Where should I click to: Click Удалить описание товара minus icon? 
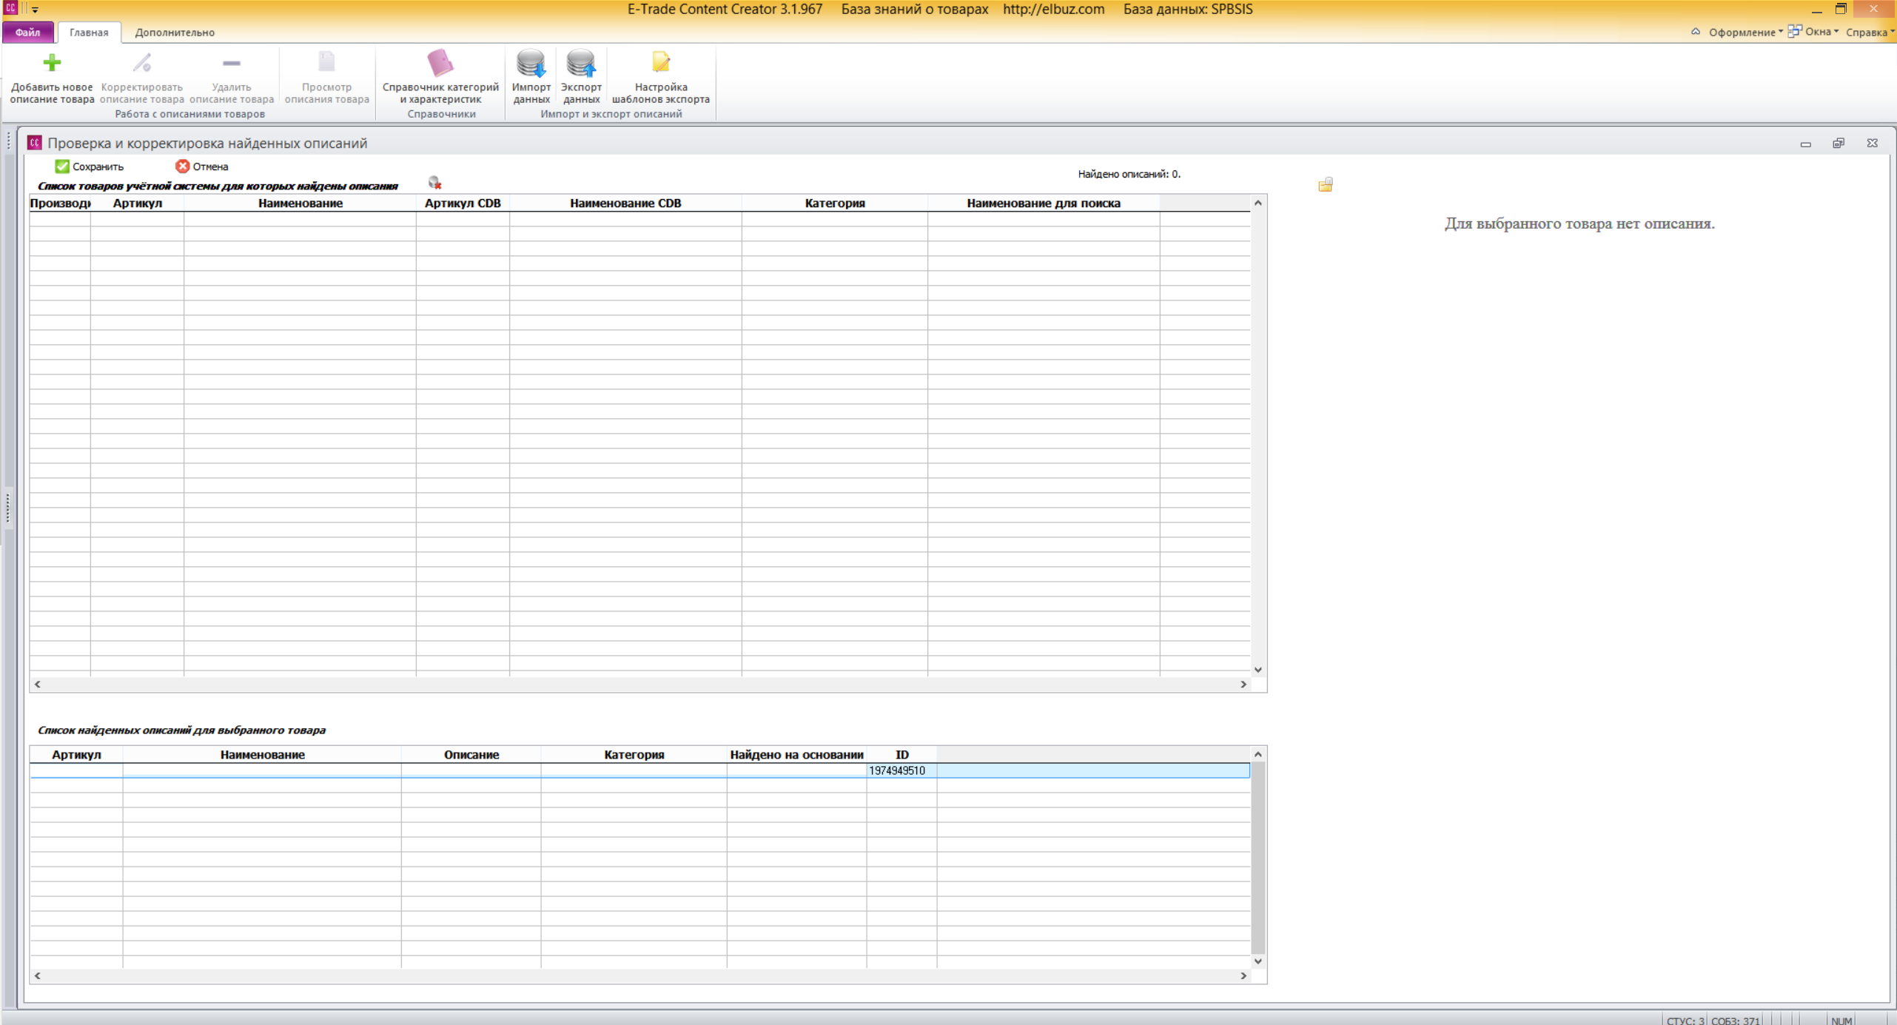coord(231,64)
